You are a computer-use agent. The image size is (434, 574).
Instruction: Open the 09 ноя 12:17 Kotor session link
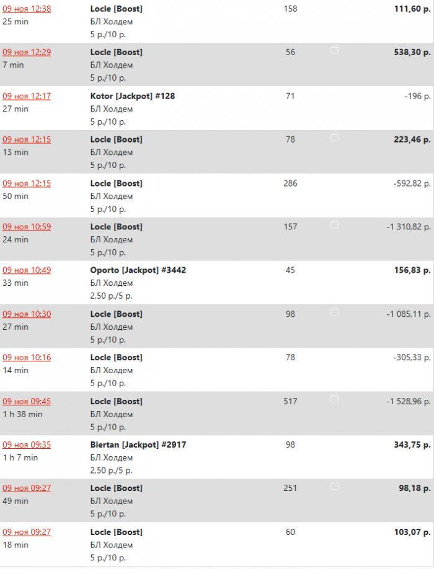pyautogui.click(x=27, y=96)
